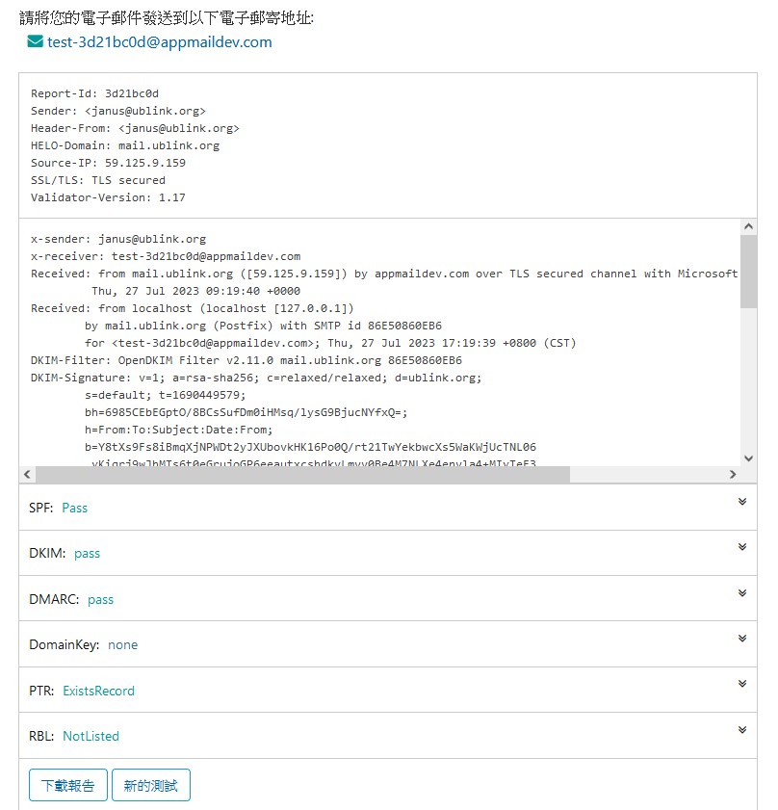Open the test-3d21bc0d@appmaildev.com email link
This screenshot has width=778, height=810.
click(159, 42)
